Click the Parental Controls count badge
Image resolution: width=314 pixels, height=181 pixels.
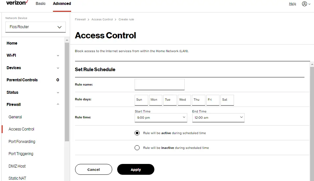58,80
